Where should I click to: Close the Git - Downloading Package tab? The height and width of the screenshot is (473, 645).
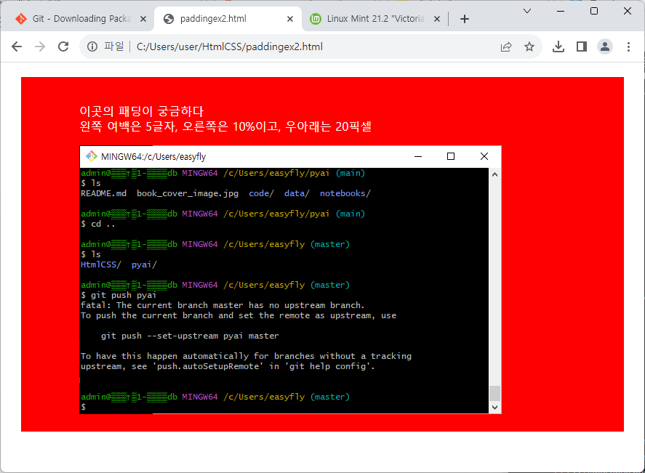tap(143, 19)
